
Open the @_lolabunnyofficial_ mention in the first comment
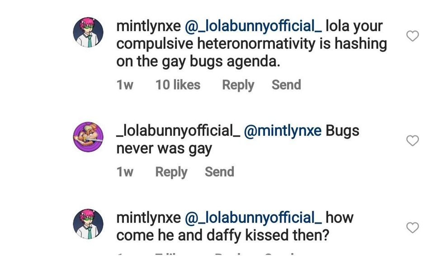[x=253, y=26]
